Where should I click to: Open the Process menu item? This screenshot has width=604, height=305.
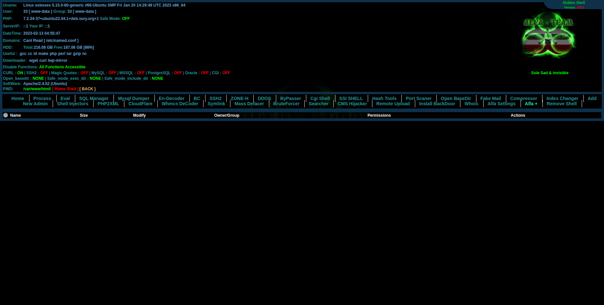pyautogui.click(x=42, y=98)
